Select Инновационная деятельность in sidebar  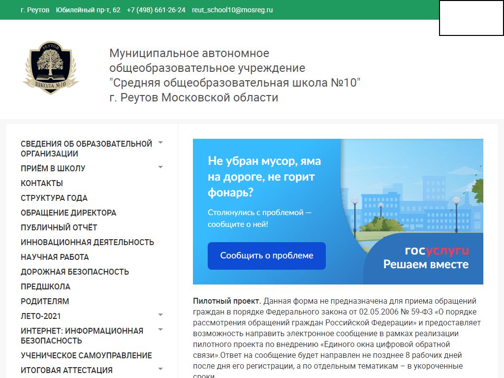[87, 242]
